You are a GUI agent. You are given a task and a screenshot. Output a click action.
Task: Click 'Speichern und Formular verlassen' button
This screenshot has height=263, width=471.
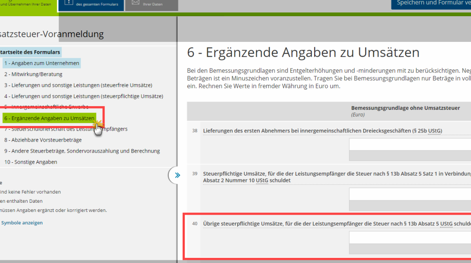pos(431,4)
